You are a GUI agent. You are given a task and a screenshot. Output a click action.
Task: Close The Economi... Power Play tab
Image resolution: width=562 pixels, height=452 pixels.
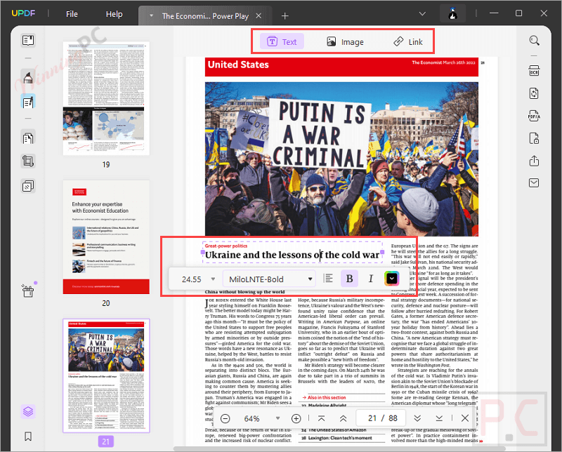coord(259,15)
